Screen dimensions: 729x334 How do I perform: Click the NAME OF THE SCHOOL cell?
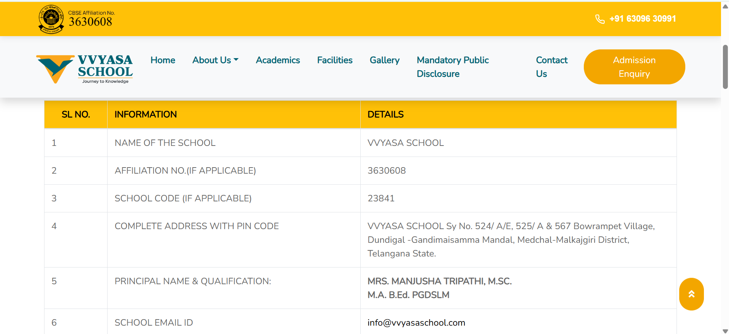(x=234, y=143)
